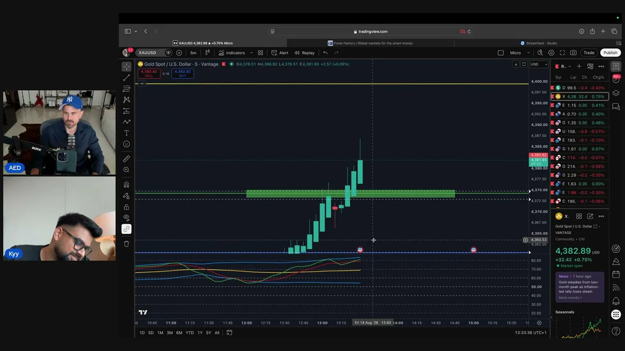Open the 5m timeframe selector
Viewport: 625px width, 351px height.
pos(193,53)
